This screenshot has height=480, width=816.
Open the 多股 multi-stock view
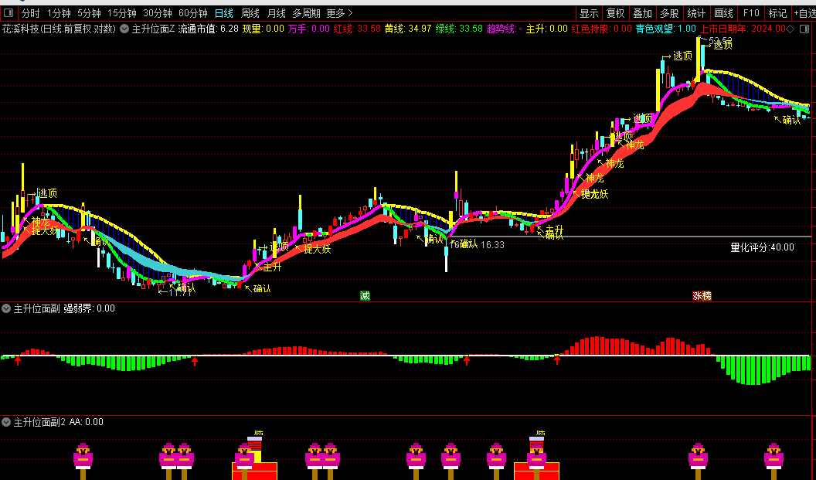coord(669,13)
